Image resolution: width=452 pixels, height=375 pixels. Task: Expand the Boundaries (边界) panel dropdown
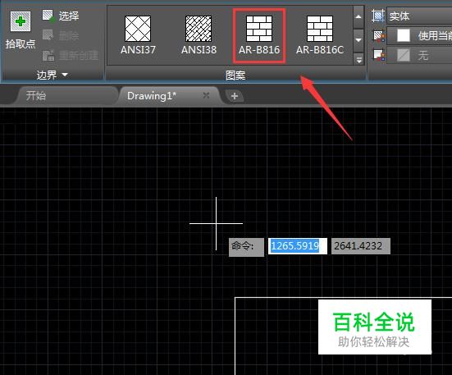(x=53, y=75)
